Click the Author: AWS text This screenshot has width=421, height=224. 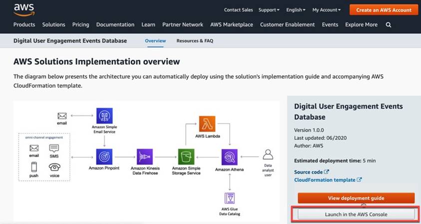[309, 146]
